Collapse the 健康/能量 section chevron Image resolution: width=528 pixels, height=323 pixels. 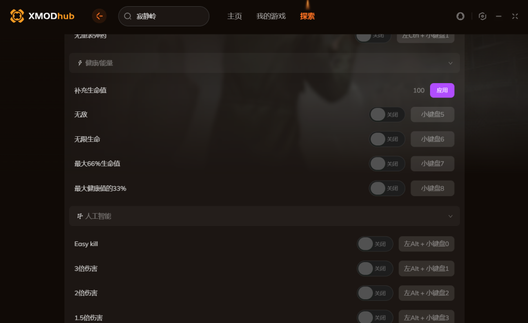[450, 63]
